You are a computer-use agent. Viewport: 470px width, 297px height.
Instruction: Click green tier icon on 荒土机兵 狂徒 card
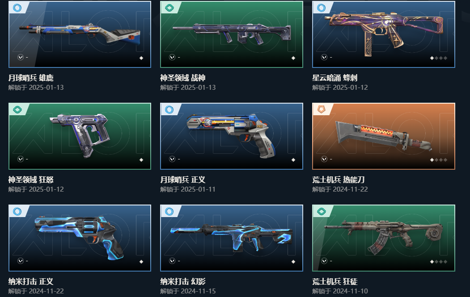click(x=322, y=211)
